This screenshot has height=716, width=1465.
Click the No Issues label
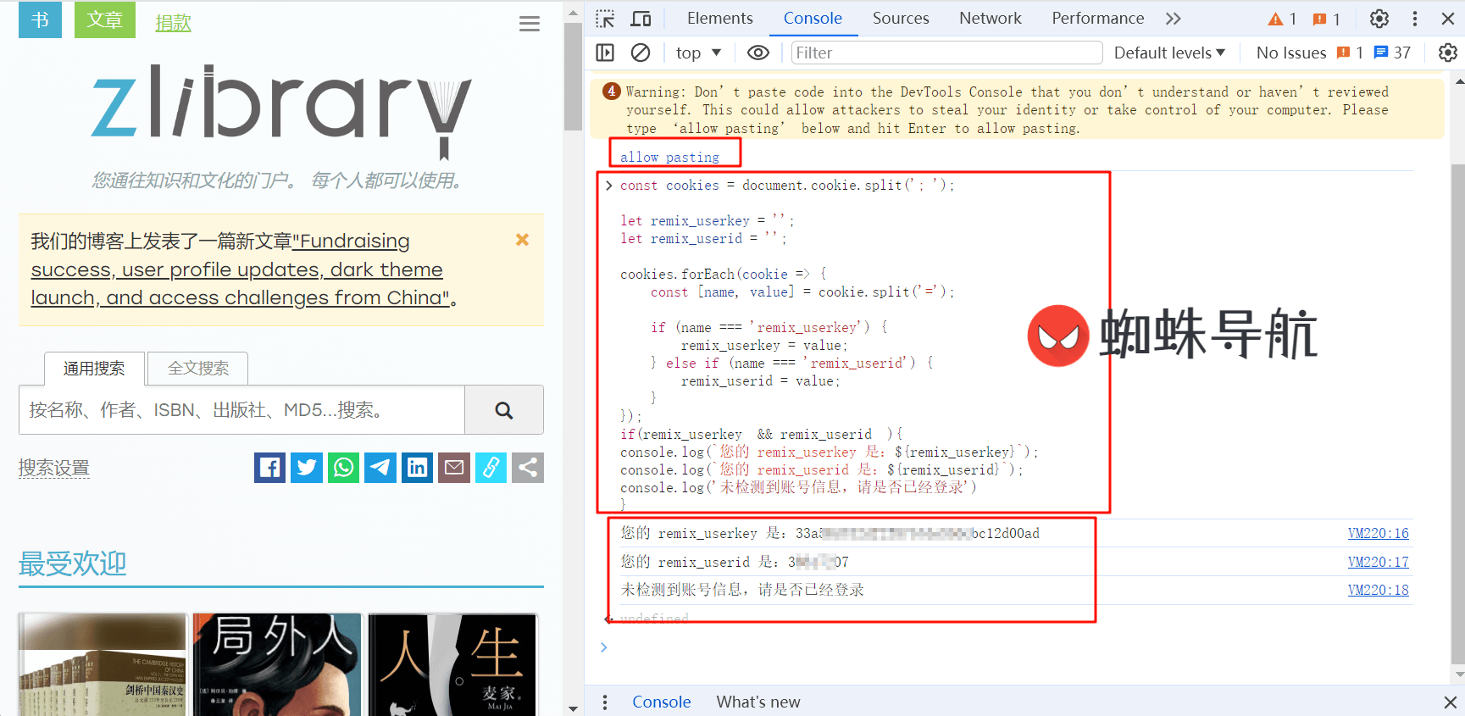1291,53
